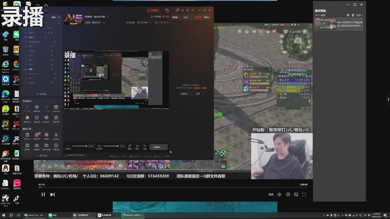Image resolution: width=390 pixels, height=219 pixels.
Task: Open the 倍速 playback speed control
Action: [x=271, y=194]
